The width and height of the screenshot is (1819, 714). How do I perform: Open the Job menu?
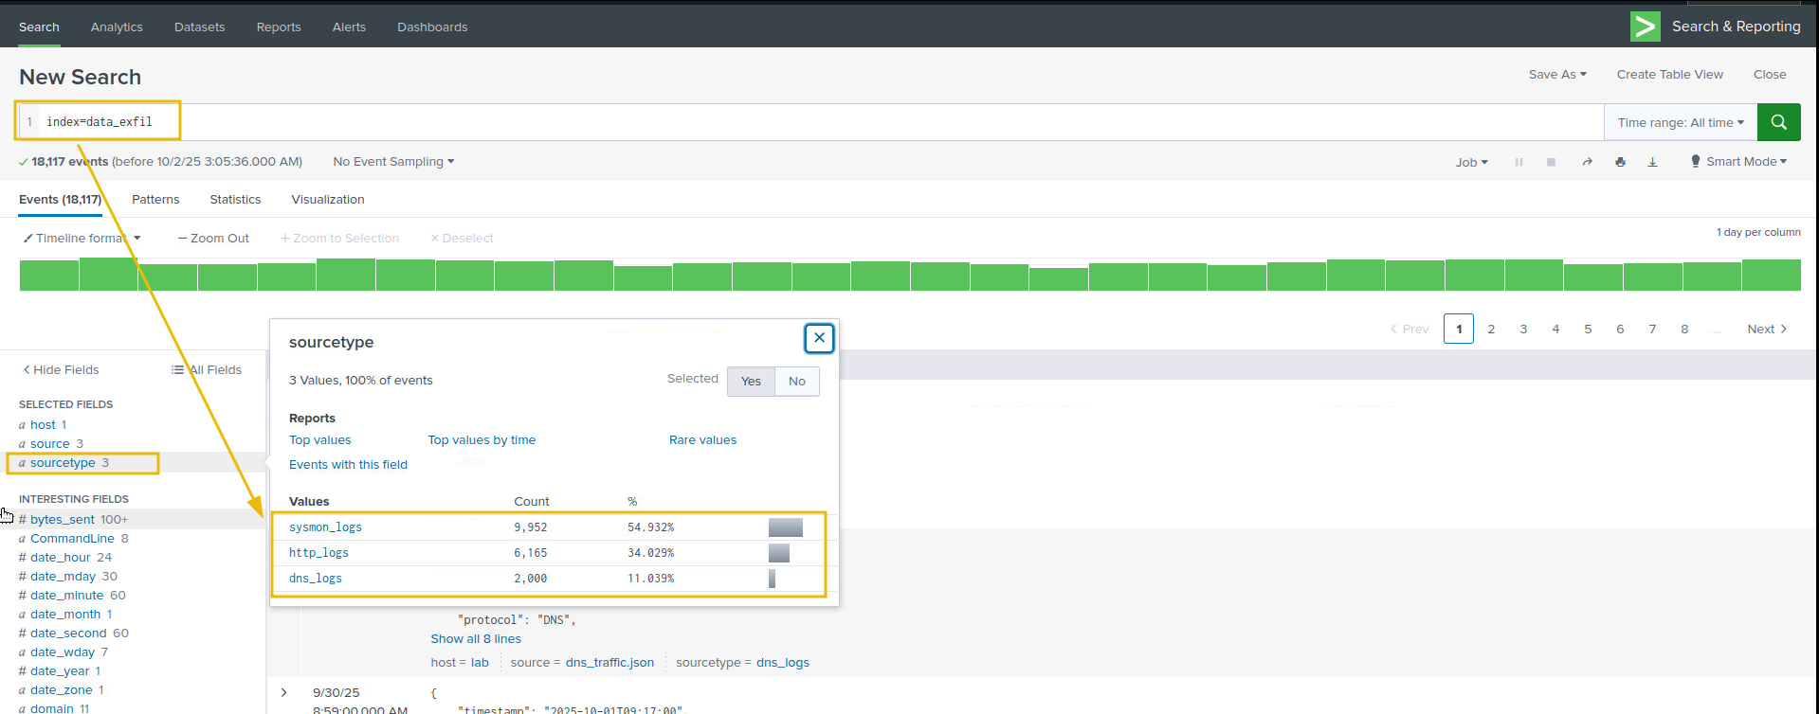click(1472, 163)
